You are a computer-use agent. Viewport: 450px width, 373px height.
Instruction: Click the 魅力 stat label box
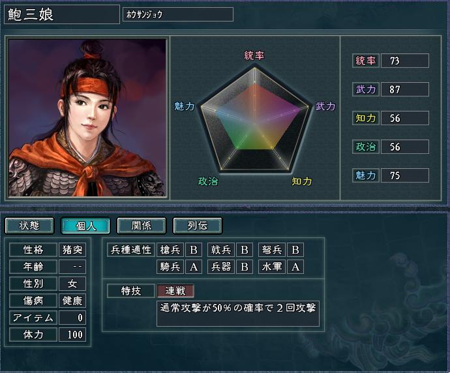[366, 175]
